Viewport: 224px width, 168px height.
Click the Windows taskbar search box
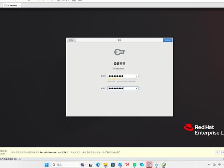click(68, 165)
